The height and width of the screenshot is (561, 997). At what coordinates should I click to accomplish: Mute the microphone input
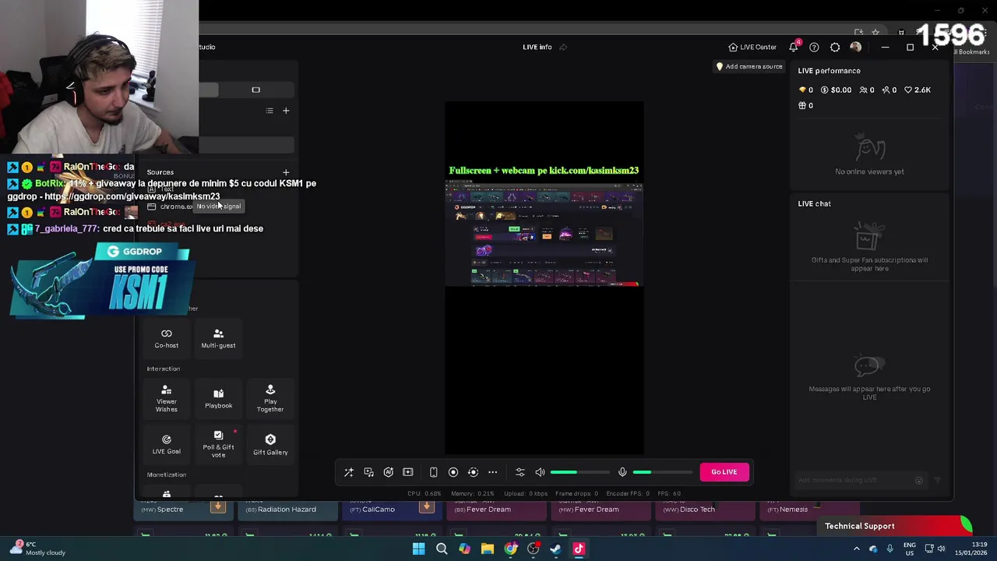pos(622,472)
